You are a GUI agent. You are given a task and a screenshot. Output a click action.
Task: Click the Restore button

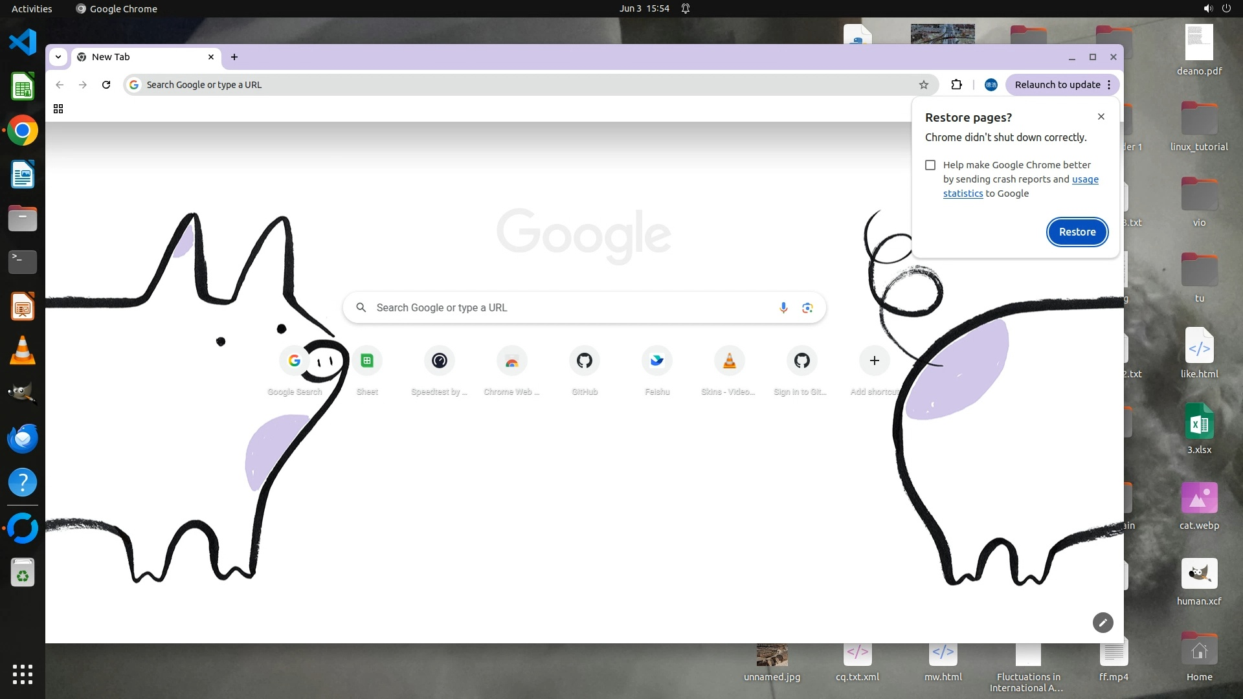click(1077, 232)
